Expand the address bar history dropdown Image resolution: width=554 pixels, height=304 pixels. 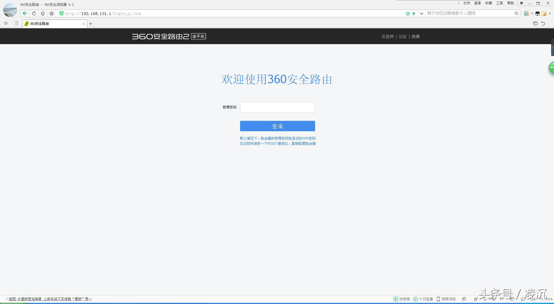[x=421, y=14]
